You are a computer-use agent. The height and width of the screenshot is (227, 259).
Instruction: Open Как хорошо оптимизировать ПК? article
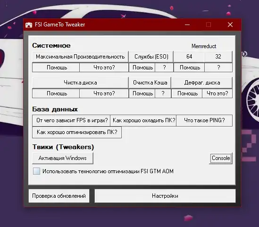77,132
